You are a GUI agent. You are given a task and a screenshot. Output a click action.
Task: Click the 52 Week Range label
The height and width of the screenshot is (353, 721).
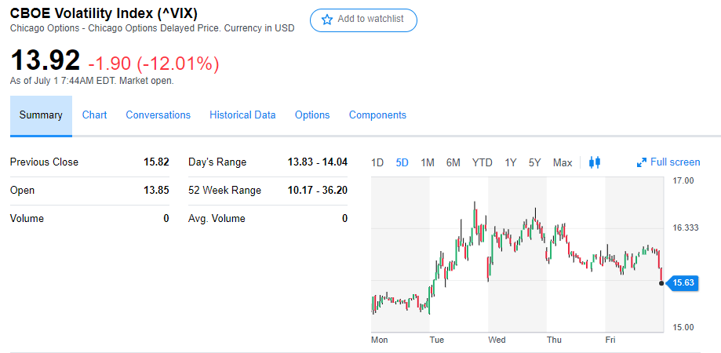[224, 191]
